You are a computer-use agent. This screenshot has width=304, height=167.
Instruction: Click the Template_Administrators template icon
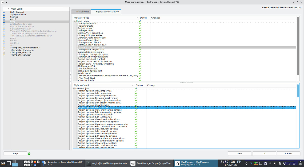coord(4,48)
